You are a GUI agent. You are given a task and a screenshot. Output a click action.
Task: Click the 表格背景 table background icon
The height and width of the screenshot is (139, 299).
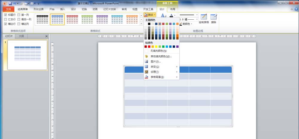point(147,77)
